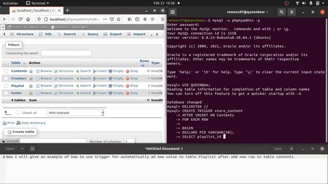The width and height of the screenshot is (328, 184).
Task: Switch to the Search tab
Action: point(67,34)
